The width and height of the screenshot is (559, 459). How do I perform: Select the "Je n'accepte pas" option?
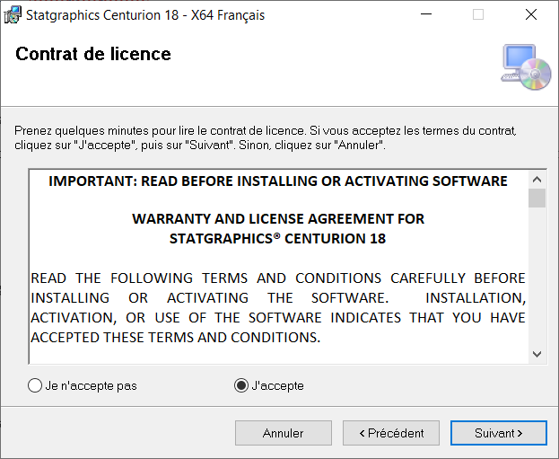(83, 385)
